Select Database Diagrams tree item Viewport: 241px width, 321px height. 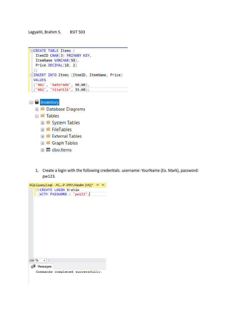(66, 109)
